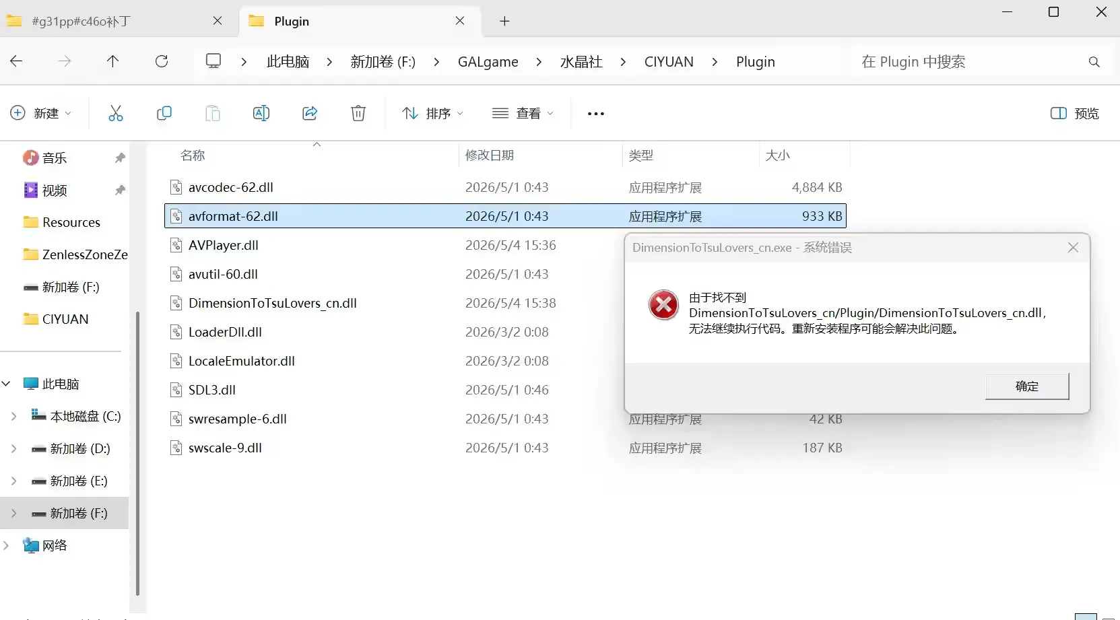This screenshot has height=620, width=1120.
Task: Click the Paste clipboard icon
Action: pyautogui.click(x=213, y=113)
